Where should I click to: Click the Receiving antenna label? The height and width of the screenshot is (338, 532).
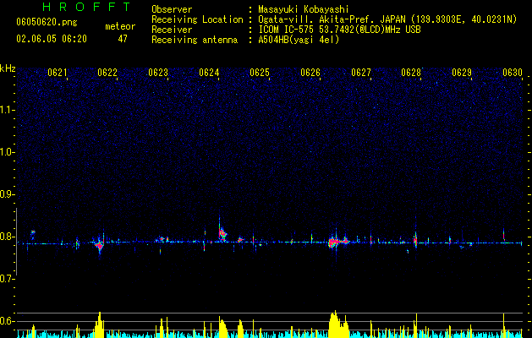[x=195, y=40]
